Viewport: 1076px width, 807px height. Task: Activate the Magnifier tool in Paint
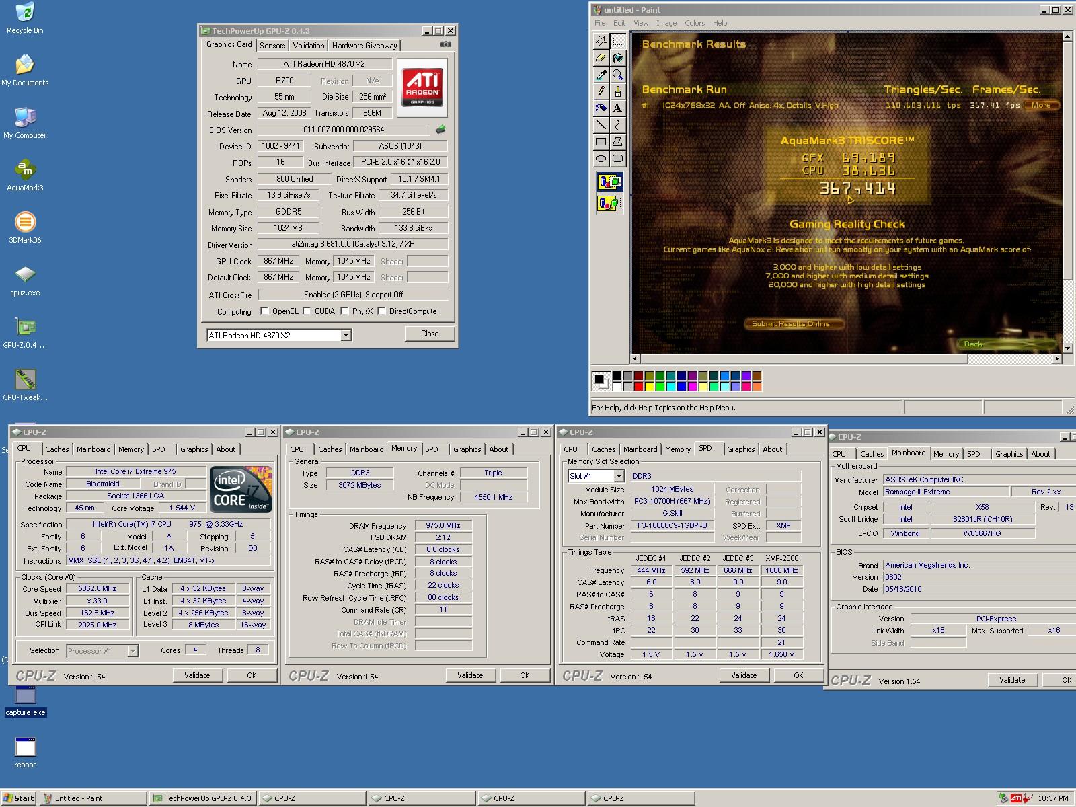617,75
